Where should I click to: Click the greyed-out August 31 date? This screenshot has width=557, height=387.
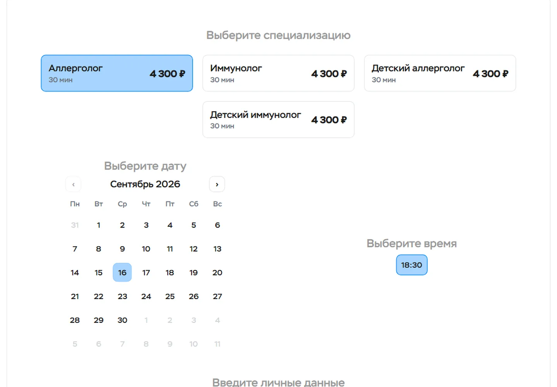tap(75, 225)
